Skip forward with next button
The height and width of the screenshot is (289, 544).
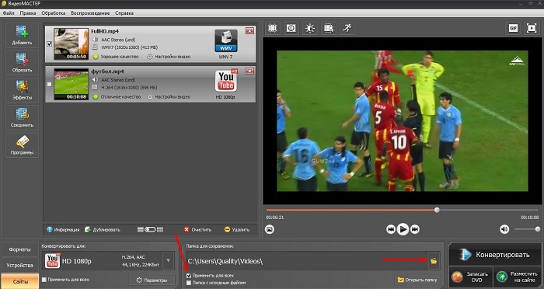coord(415,229)
